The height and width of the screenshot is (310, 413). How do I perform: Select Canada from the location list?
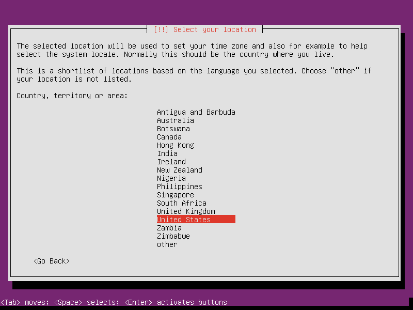click(169, 137)
